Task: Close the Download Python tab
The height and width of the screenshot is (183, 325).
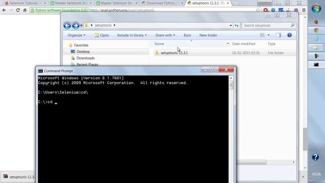Action: coord(182,3)
